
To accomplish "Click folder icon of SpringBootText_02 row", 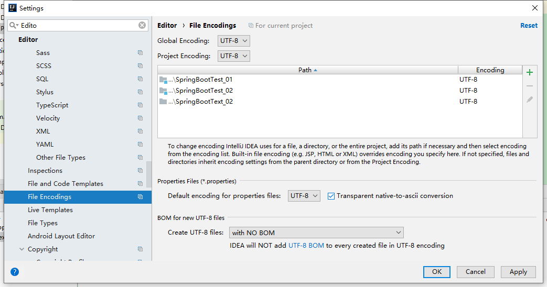I will (x=163, y=102).
